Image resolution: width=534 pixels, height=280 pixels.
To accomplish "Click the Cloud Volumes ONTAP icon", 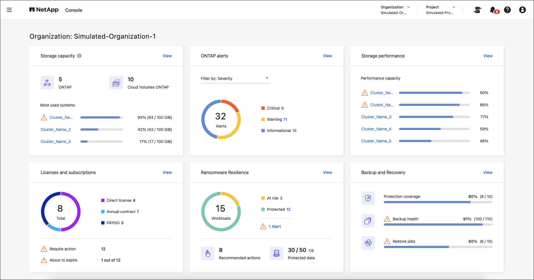I will point(116,83).
